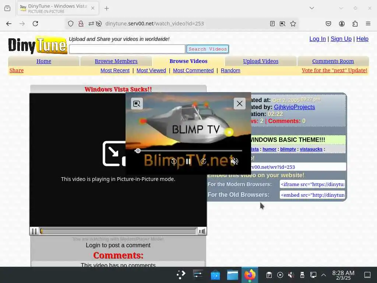Open muted volume tray icon
377x283 pixels.
tap(291, 275)
